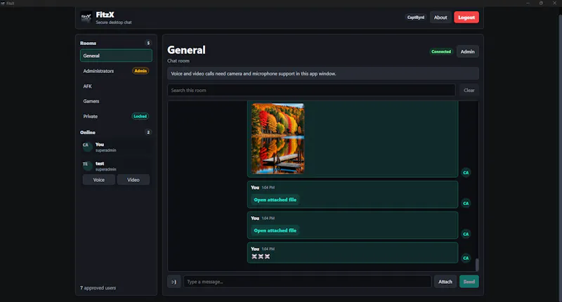Start a Voice call with test
The width and height of the screenshot is (562, 302).
[x=99, y=180]
